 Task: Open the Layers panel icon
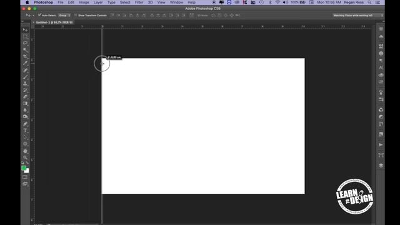pyautogui.click(x=381, y=165)
